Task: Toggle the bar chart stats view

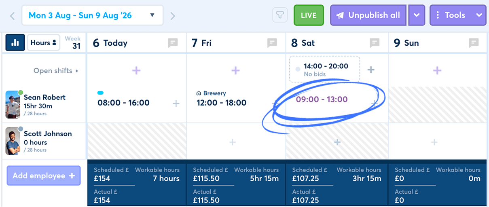Action: pyautogui.click(x=15, y=42)
